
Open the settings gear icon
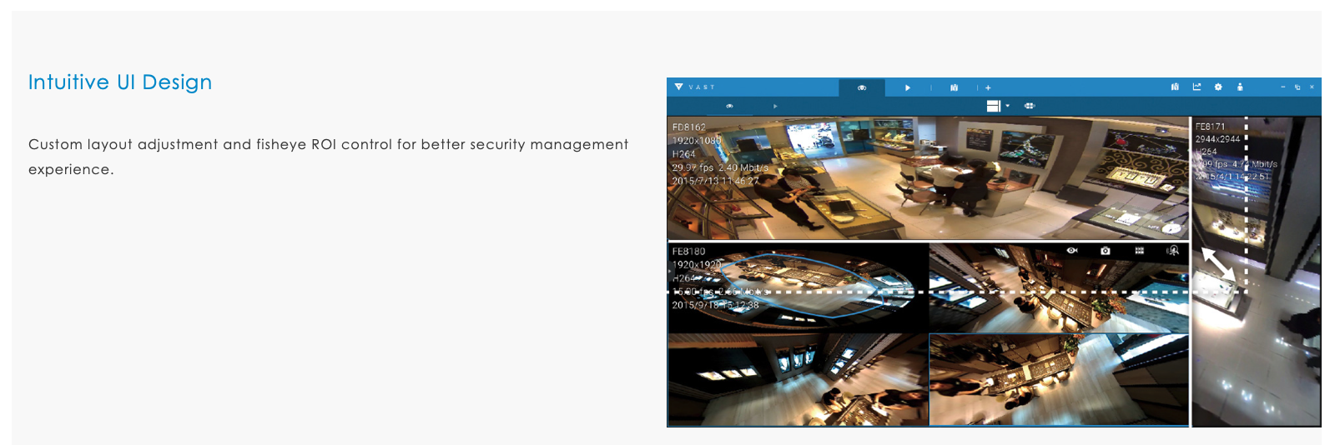point(1218,87)
